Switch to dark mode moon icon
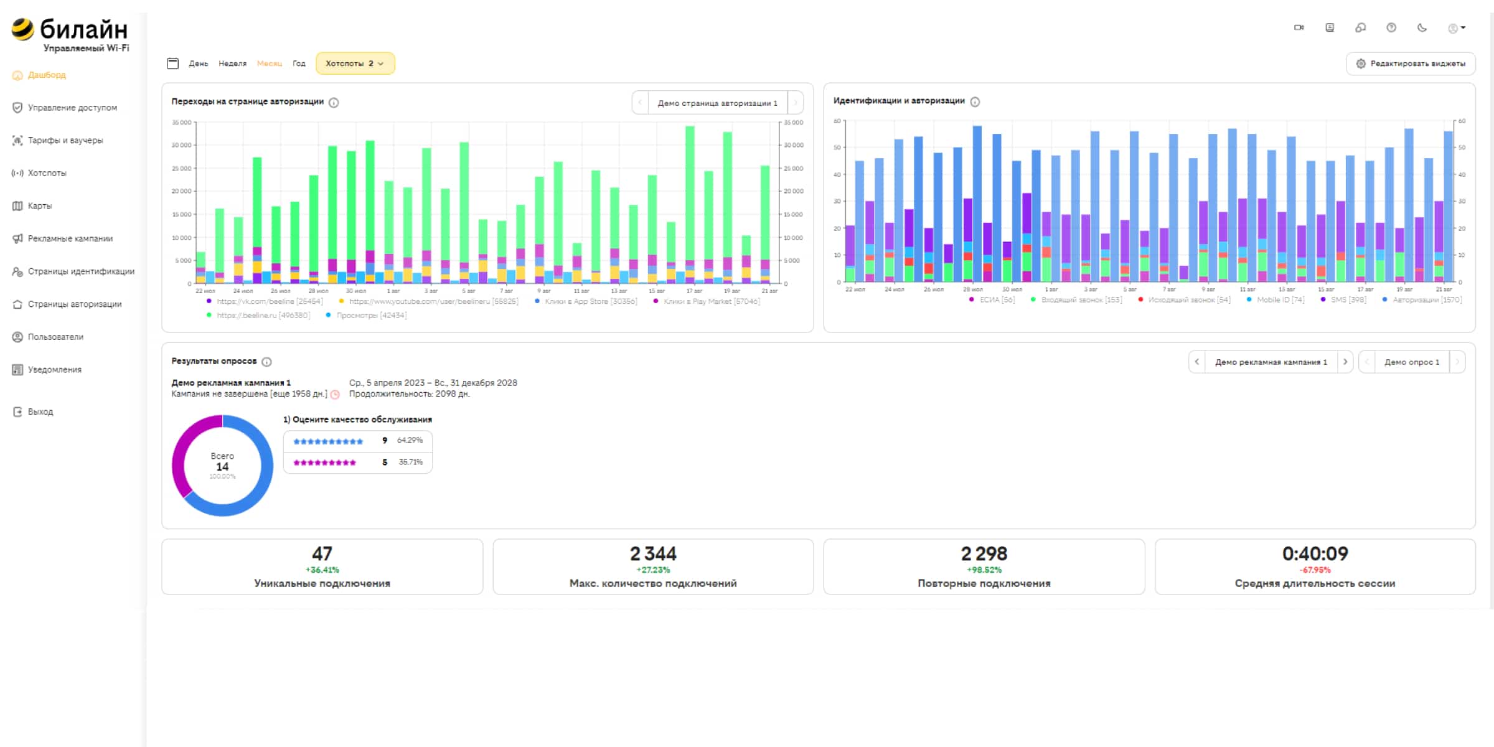The image size is (1494, 747). (1422, 27)
